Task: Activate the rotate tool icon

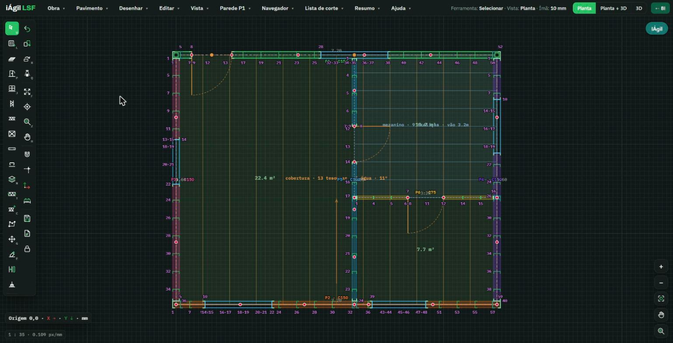Action: (27, 59)
